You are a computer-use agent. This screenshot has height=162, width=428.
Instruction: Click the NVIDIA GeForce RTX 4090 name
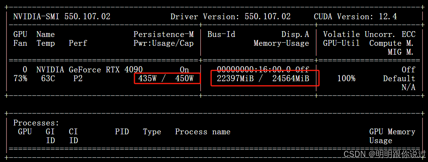coord(89,70)
